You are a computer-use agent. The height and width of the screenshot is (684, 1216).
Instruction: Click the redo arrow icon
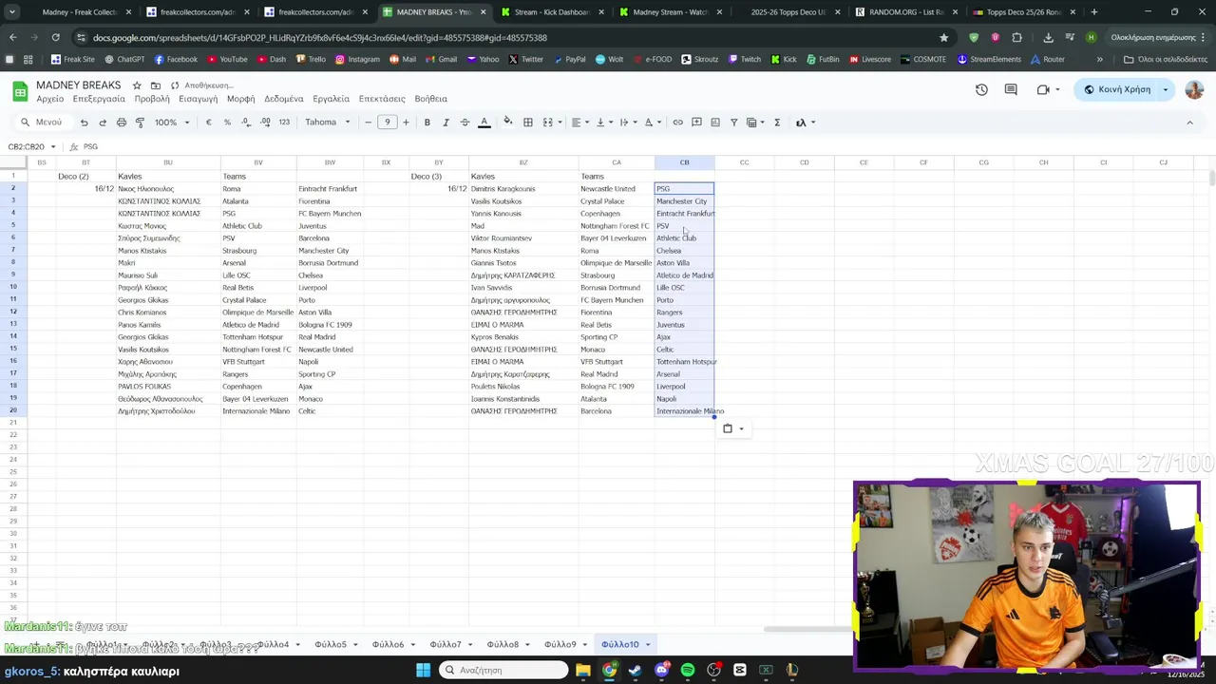[103, 123]
